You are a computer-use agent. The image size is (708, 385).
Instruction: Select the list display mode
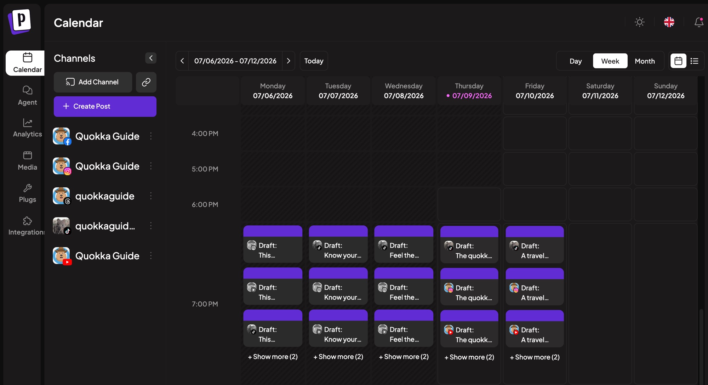pyautogui.click(x=694, y=61)
